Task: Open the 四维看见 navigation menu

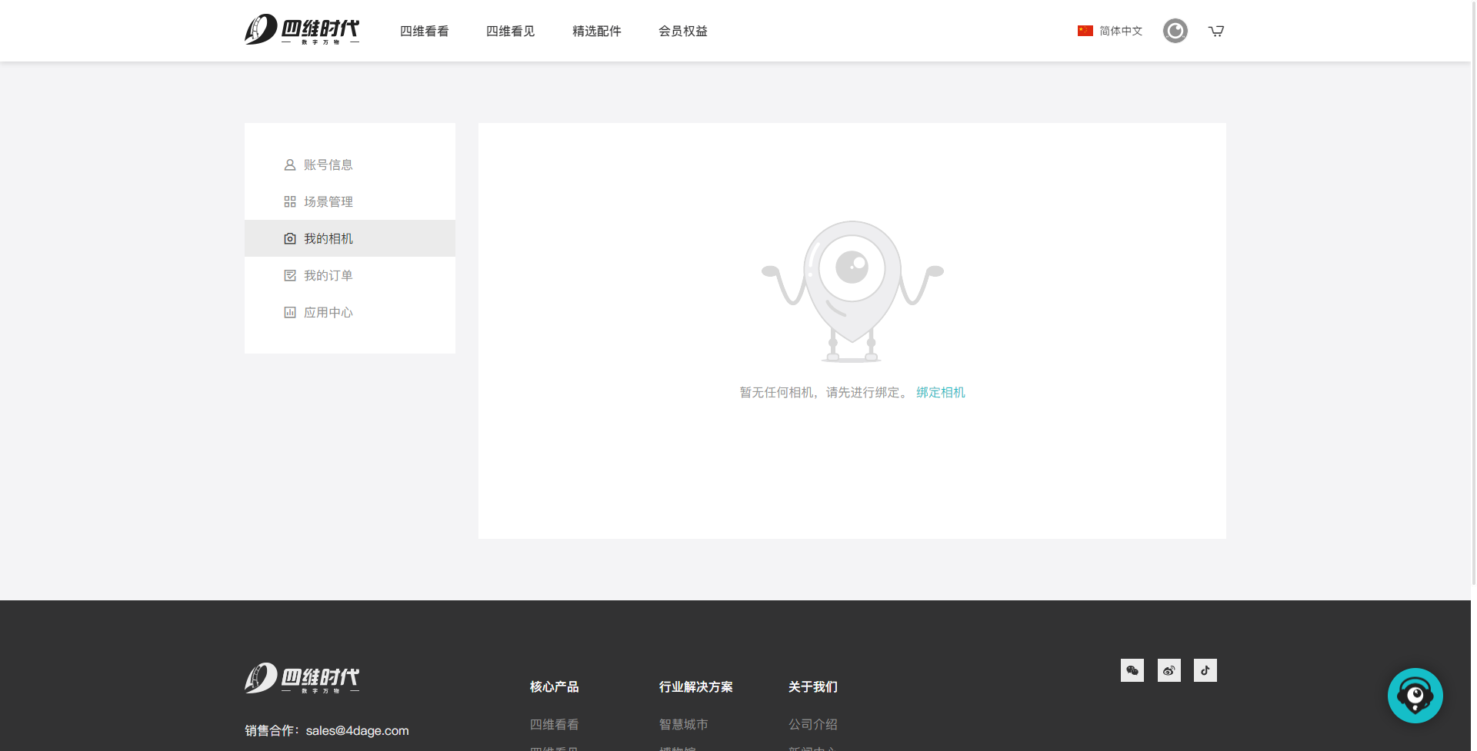Action: [x=510, y=32]
